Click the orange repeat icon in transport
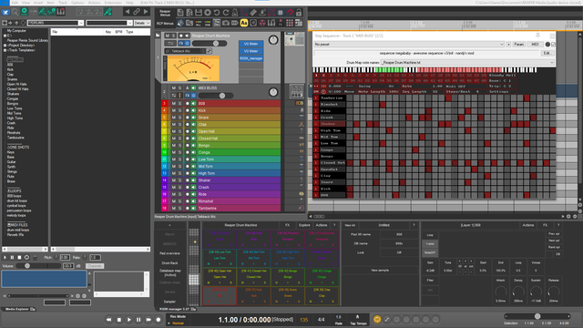The image size is (583, 328). tap(377, 320)
